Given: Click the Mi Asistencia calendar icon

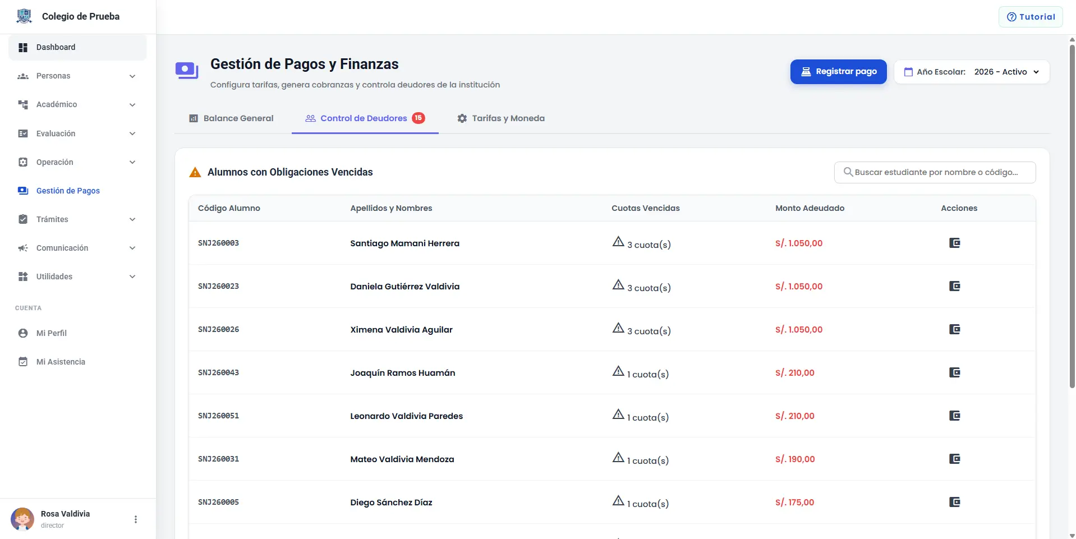Looking at the screenshot, I should tap(23, 362).
